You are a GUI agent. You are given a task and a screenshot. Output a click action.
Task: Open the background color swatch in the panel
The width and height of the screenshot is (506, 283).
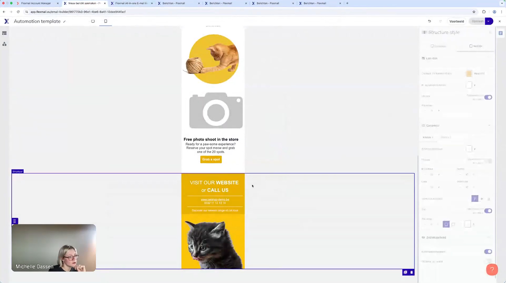(x=469, y=73)
